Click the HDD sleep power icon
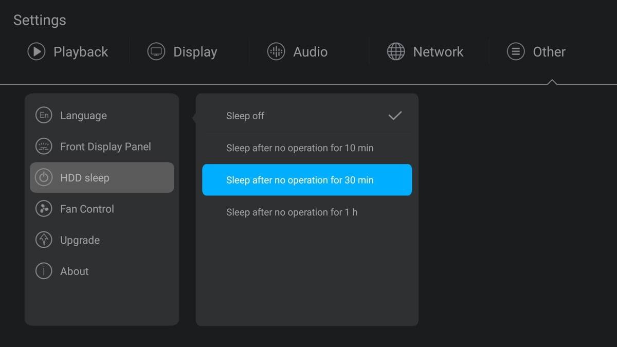This screenshot has height=347, width=617. (44, 178)
